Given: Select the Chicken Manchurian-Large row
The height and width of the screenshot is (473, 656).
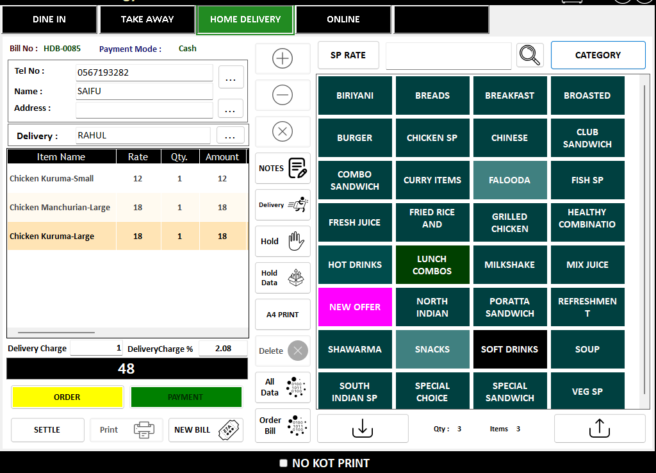Looking at the screenshot, I should point(127,207).
